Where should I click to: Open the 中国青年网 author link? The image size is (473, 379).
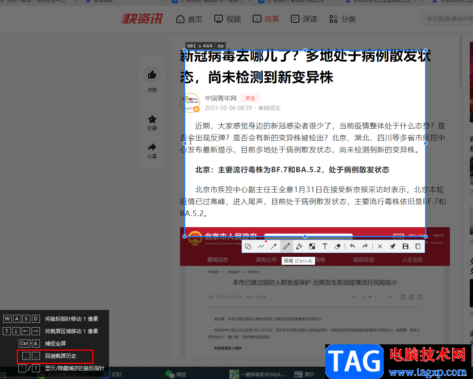coord(220,98)
